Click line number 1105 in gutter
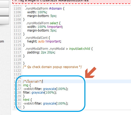Image resolution: width=131 pixels, height=115 pixels. pyautogui.click(x=17, y=9)
